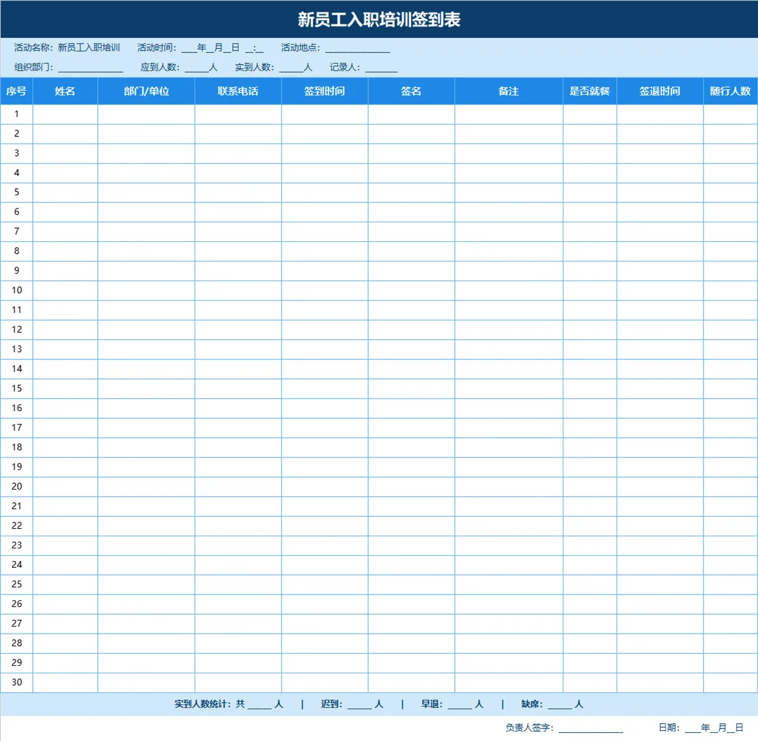This screenshot has height=741, width=758.
Task: Click the 负责人签字 signature line
Action: click(591, 728)
